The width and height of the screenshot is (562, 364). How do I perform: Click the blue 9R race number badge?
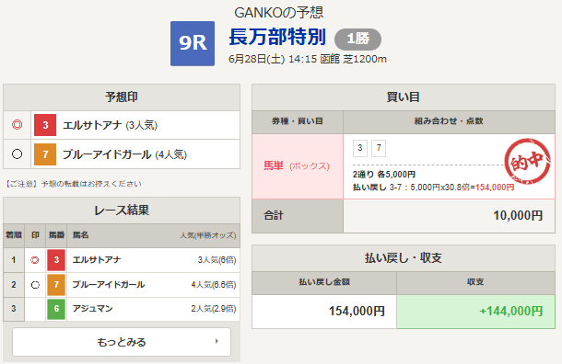(193, 43)
